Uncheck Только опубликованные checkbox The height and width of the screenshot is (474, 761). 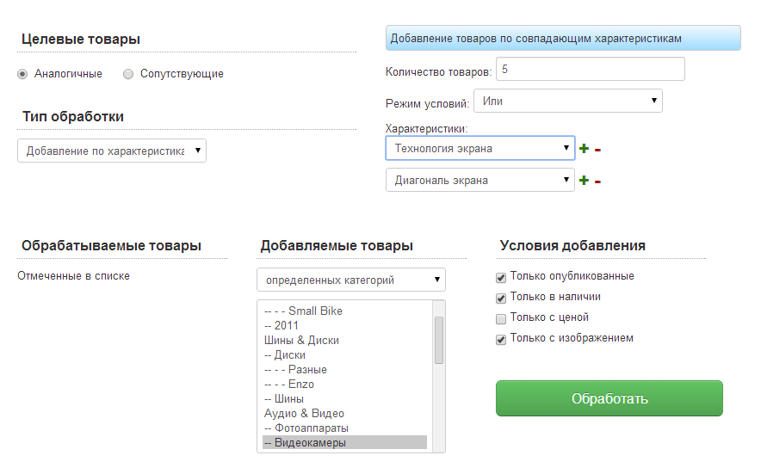(501, 277)
